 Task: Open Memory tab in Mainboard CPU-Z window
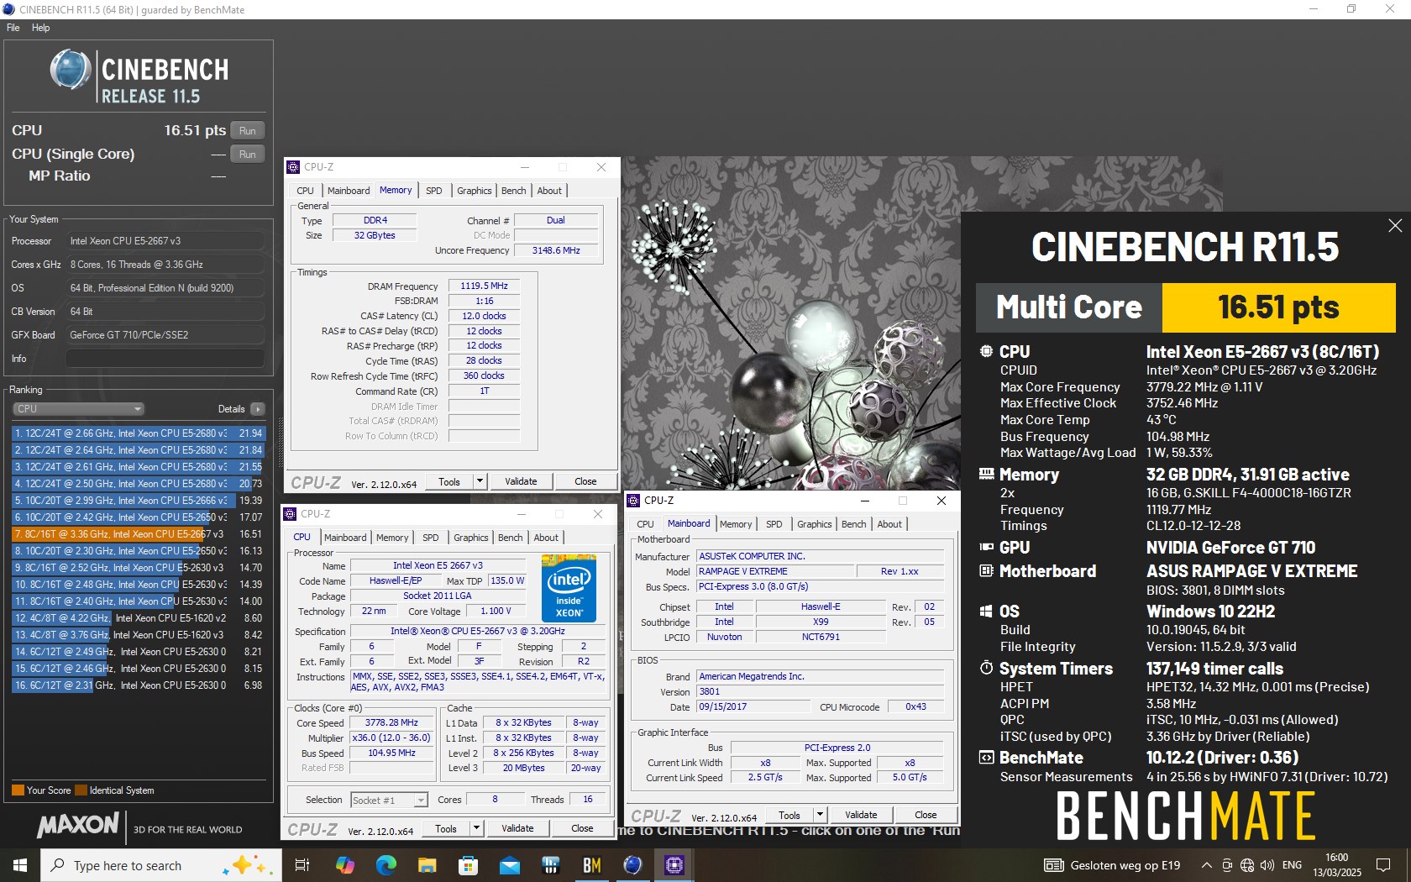(736, 524)
